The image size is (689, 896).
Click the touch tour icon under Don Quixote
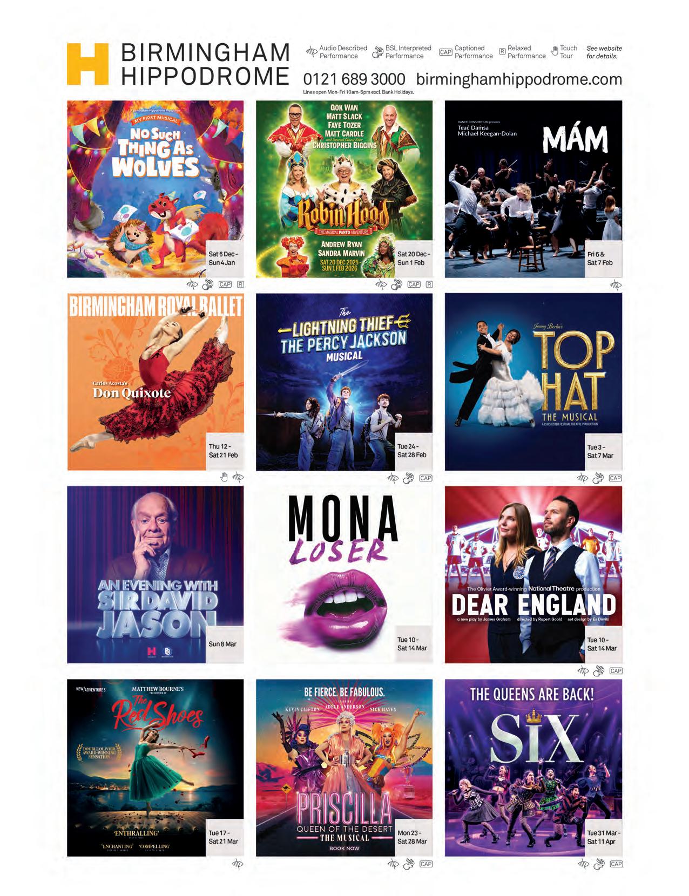coord(225,477)
